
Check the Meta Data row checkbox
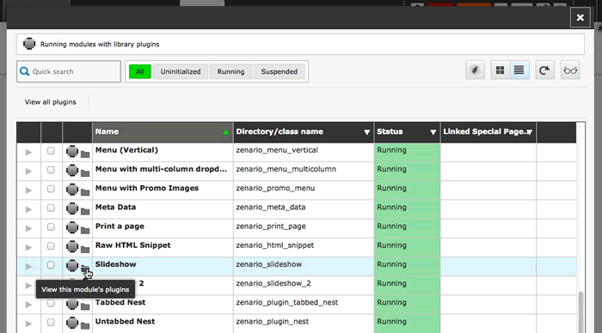pos(51,208)
